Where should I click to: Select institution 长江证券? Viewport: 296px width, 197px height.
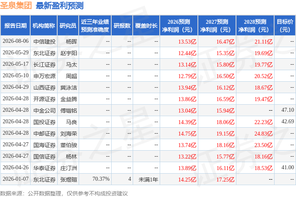pyautogui.click(x=44, y=65)
